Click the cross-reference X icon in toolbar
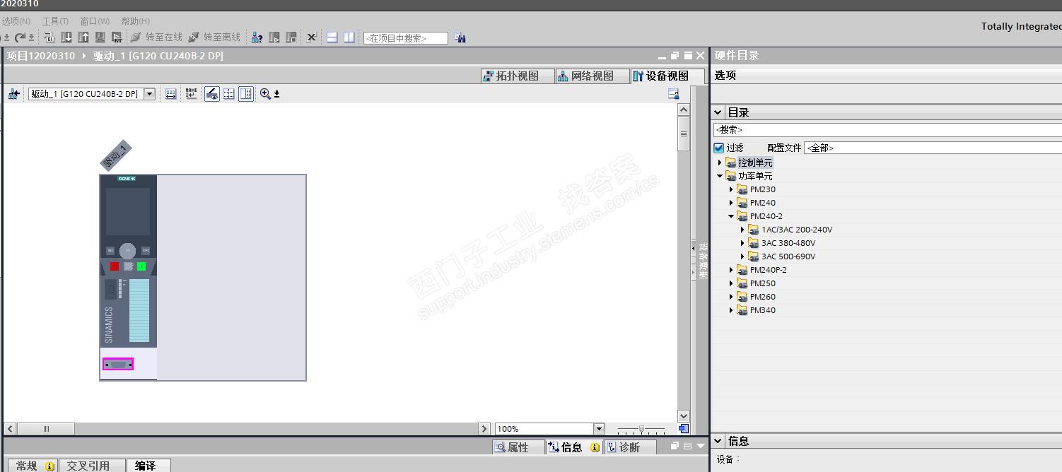 pyautogui.click(x=311, y=37)
